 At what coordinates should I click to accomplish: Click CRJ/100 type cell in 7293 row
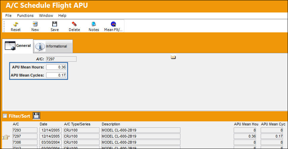(82, 130)
